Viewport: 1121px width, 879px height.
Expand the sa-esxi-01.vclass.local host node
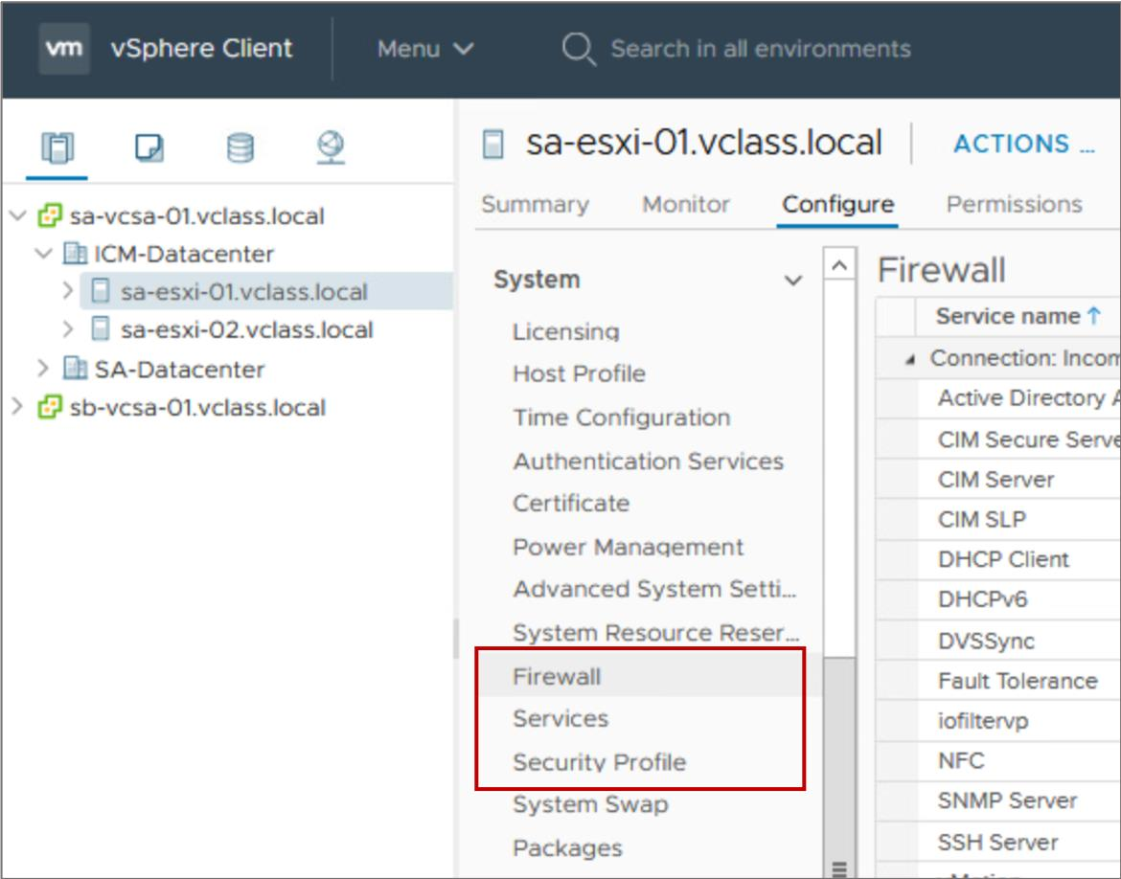68,292
